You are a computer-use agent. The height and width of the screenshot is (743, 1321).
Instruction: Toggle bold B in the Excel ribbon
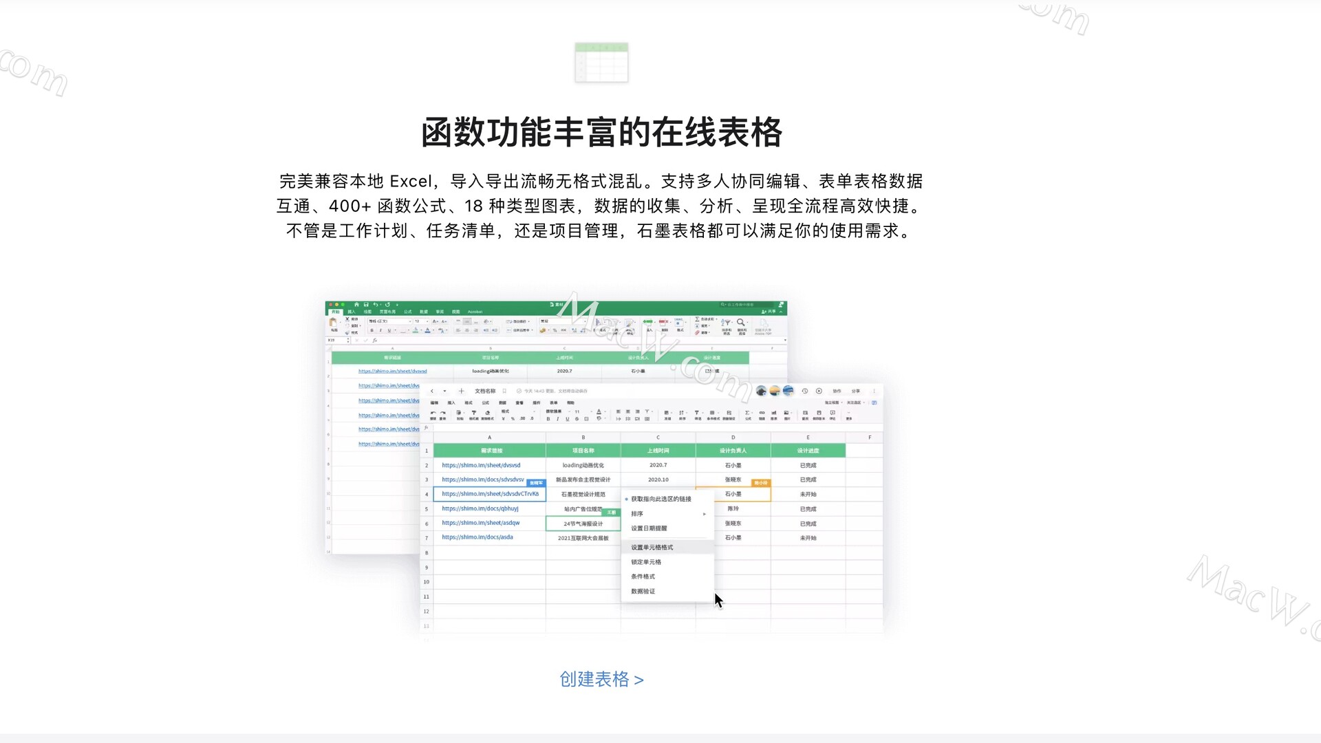click(372, 330)
